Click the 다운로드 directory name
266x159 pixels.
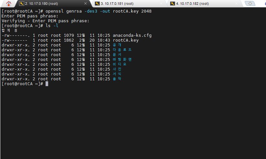click(x=122, y=50)
